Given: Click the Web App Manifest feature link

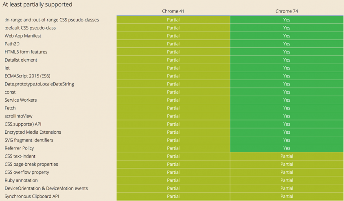Looking at the screenshot, I should 23,36.
